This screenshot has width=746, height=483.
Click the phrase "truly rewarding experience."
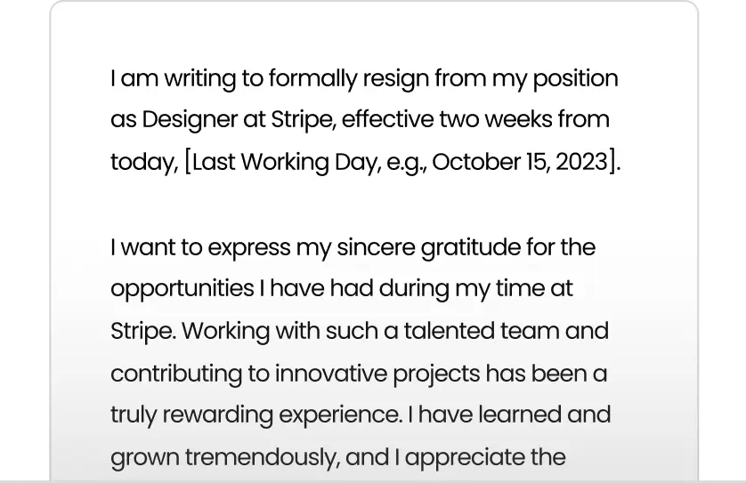coord(256,415)
